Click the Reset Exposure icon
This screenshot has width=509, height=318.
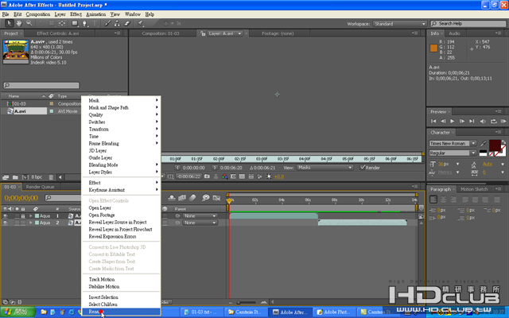269,176
